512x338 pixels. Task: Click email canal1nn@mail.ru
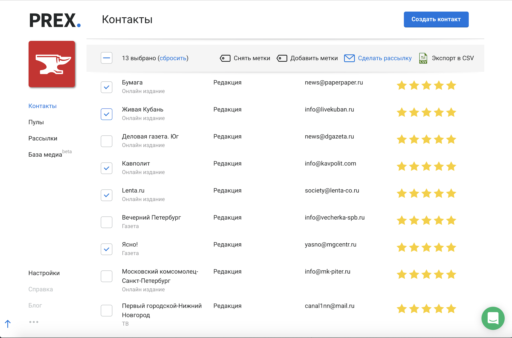[329, 306]
